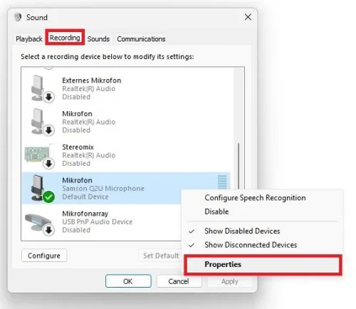
Task: Click the down-arrow badge on Stereomix
Action: (x=49, y=164)
